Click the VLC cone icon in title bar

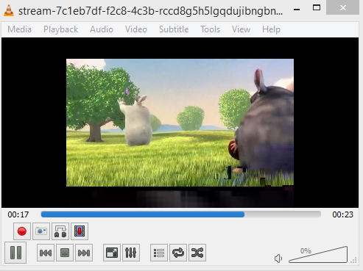[x=9, y=10]
